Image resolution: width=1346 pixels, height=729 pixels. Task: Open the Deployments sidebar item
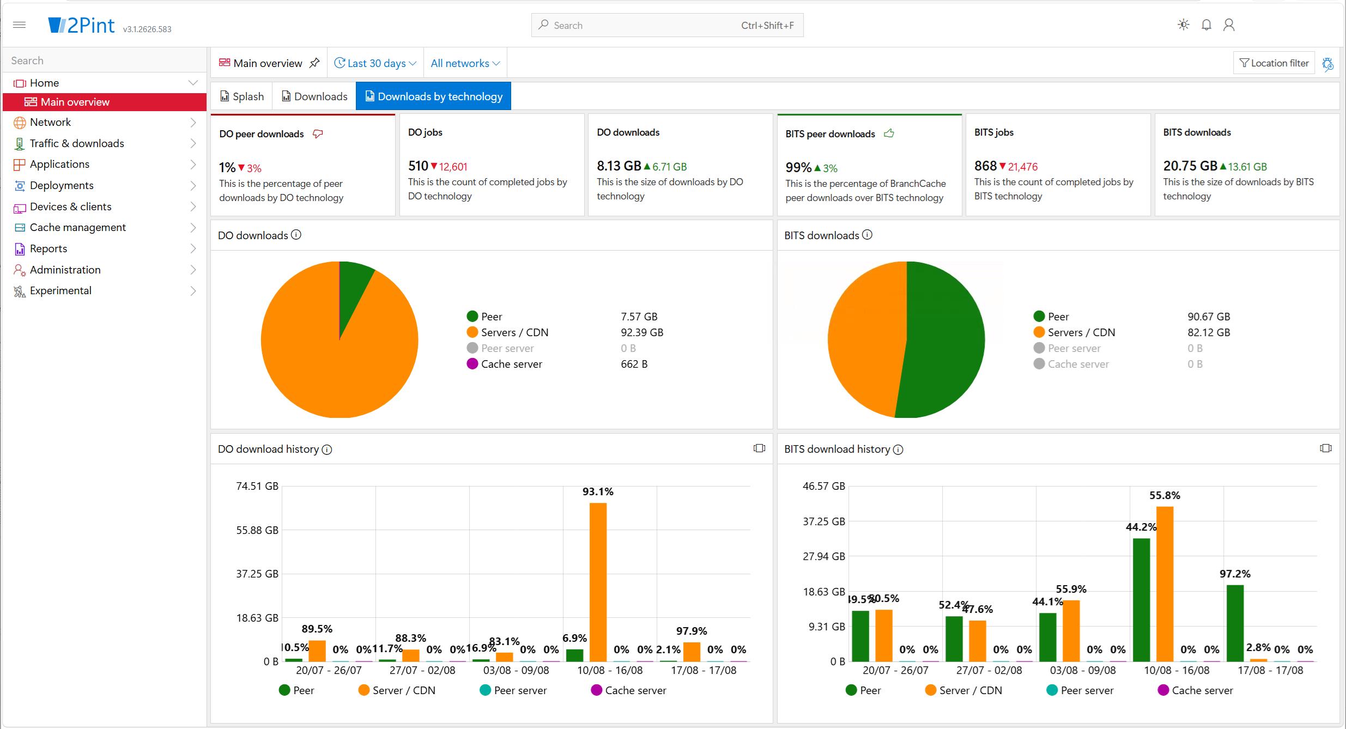pos(105,185)
